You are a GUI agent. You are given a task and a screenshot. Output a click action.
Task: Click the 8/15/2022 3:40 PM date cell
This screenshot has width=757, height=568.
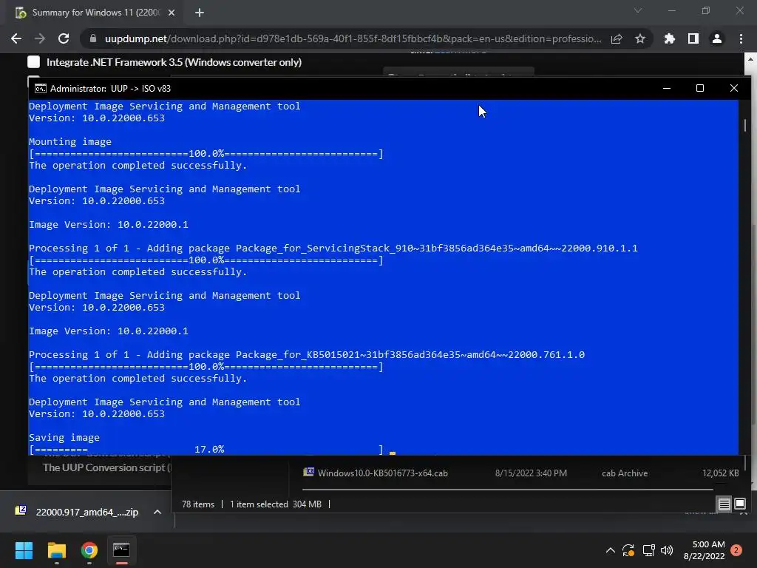531,473
